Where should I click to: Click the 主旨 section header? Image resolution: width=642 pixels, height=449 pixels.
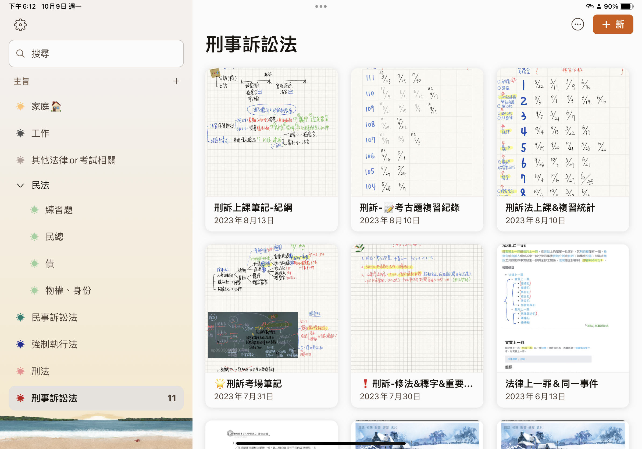[x=22, y=81]
